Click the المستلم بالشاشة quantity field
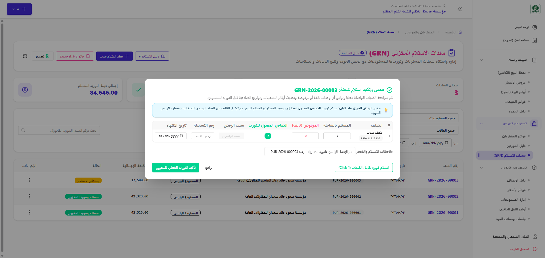Screen dimensions: 545x258 [x=337, y=136]
